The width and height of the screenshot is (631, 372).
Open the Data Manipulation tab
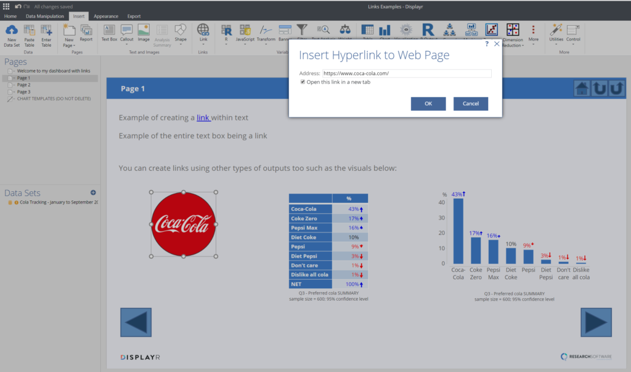click(44, 16)
